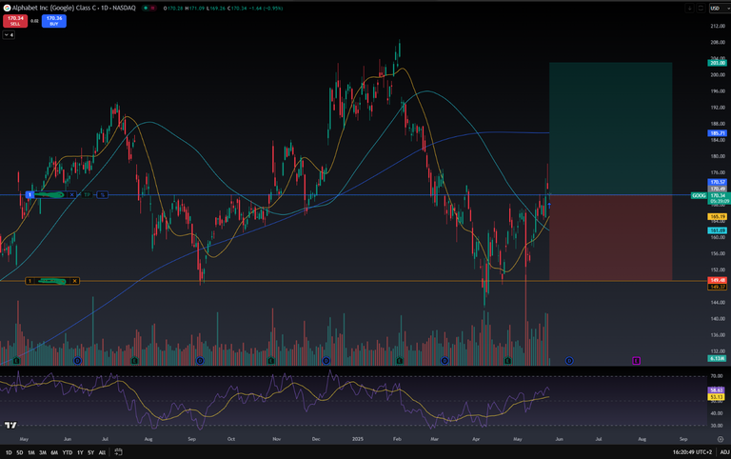The image size is (731, 459).
Task: Open the dividend D marker in December 2024
Action: (x=326, y=361)
